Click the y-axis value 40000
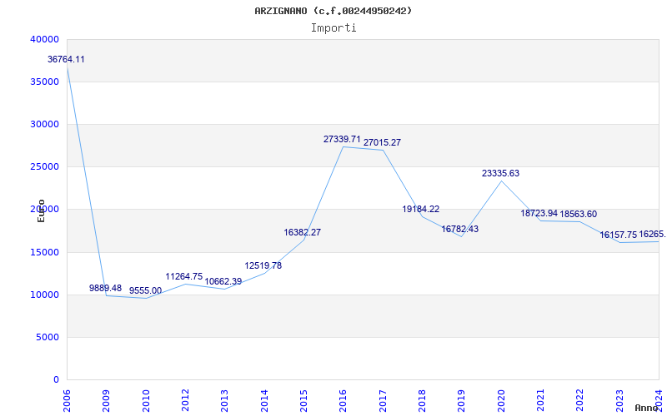Screen dimensions: 667x416 [x=45, y=39]
